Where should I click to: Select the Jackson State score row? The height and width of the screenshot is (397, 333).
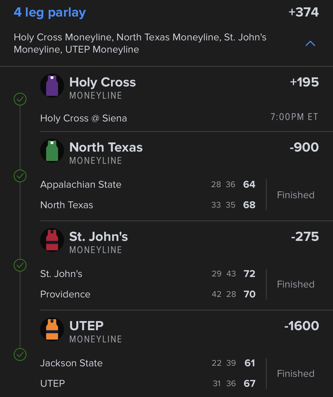point(148,363)
